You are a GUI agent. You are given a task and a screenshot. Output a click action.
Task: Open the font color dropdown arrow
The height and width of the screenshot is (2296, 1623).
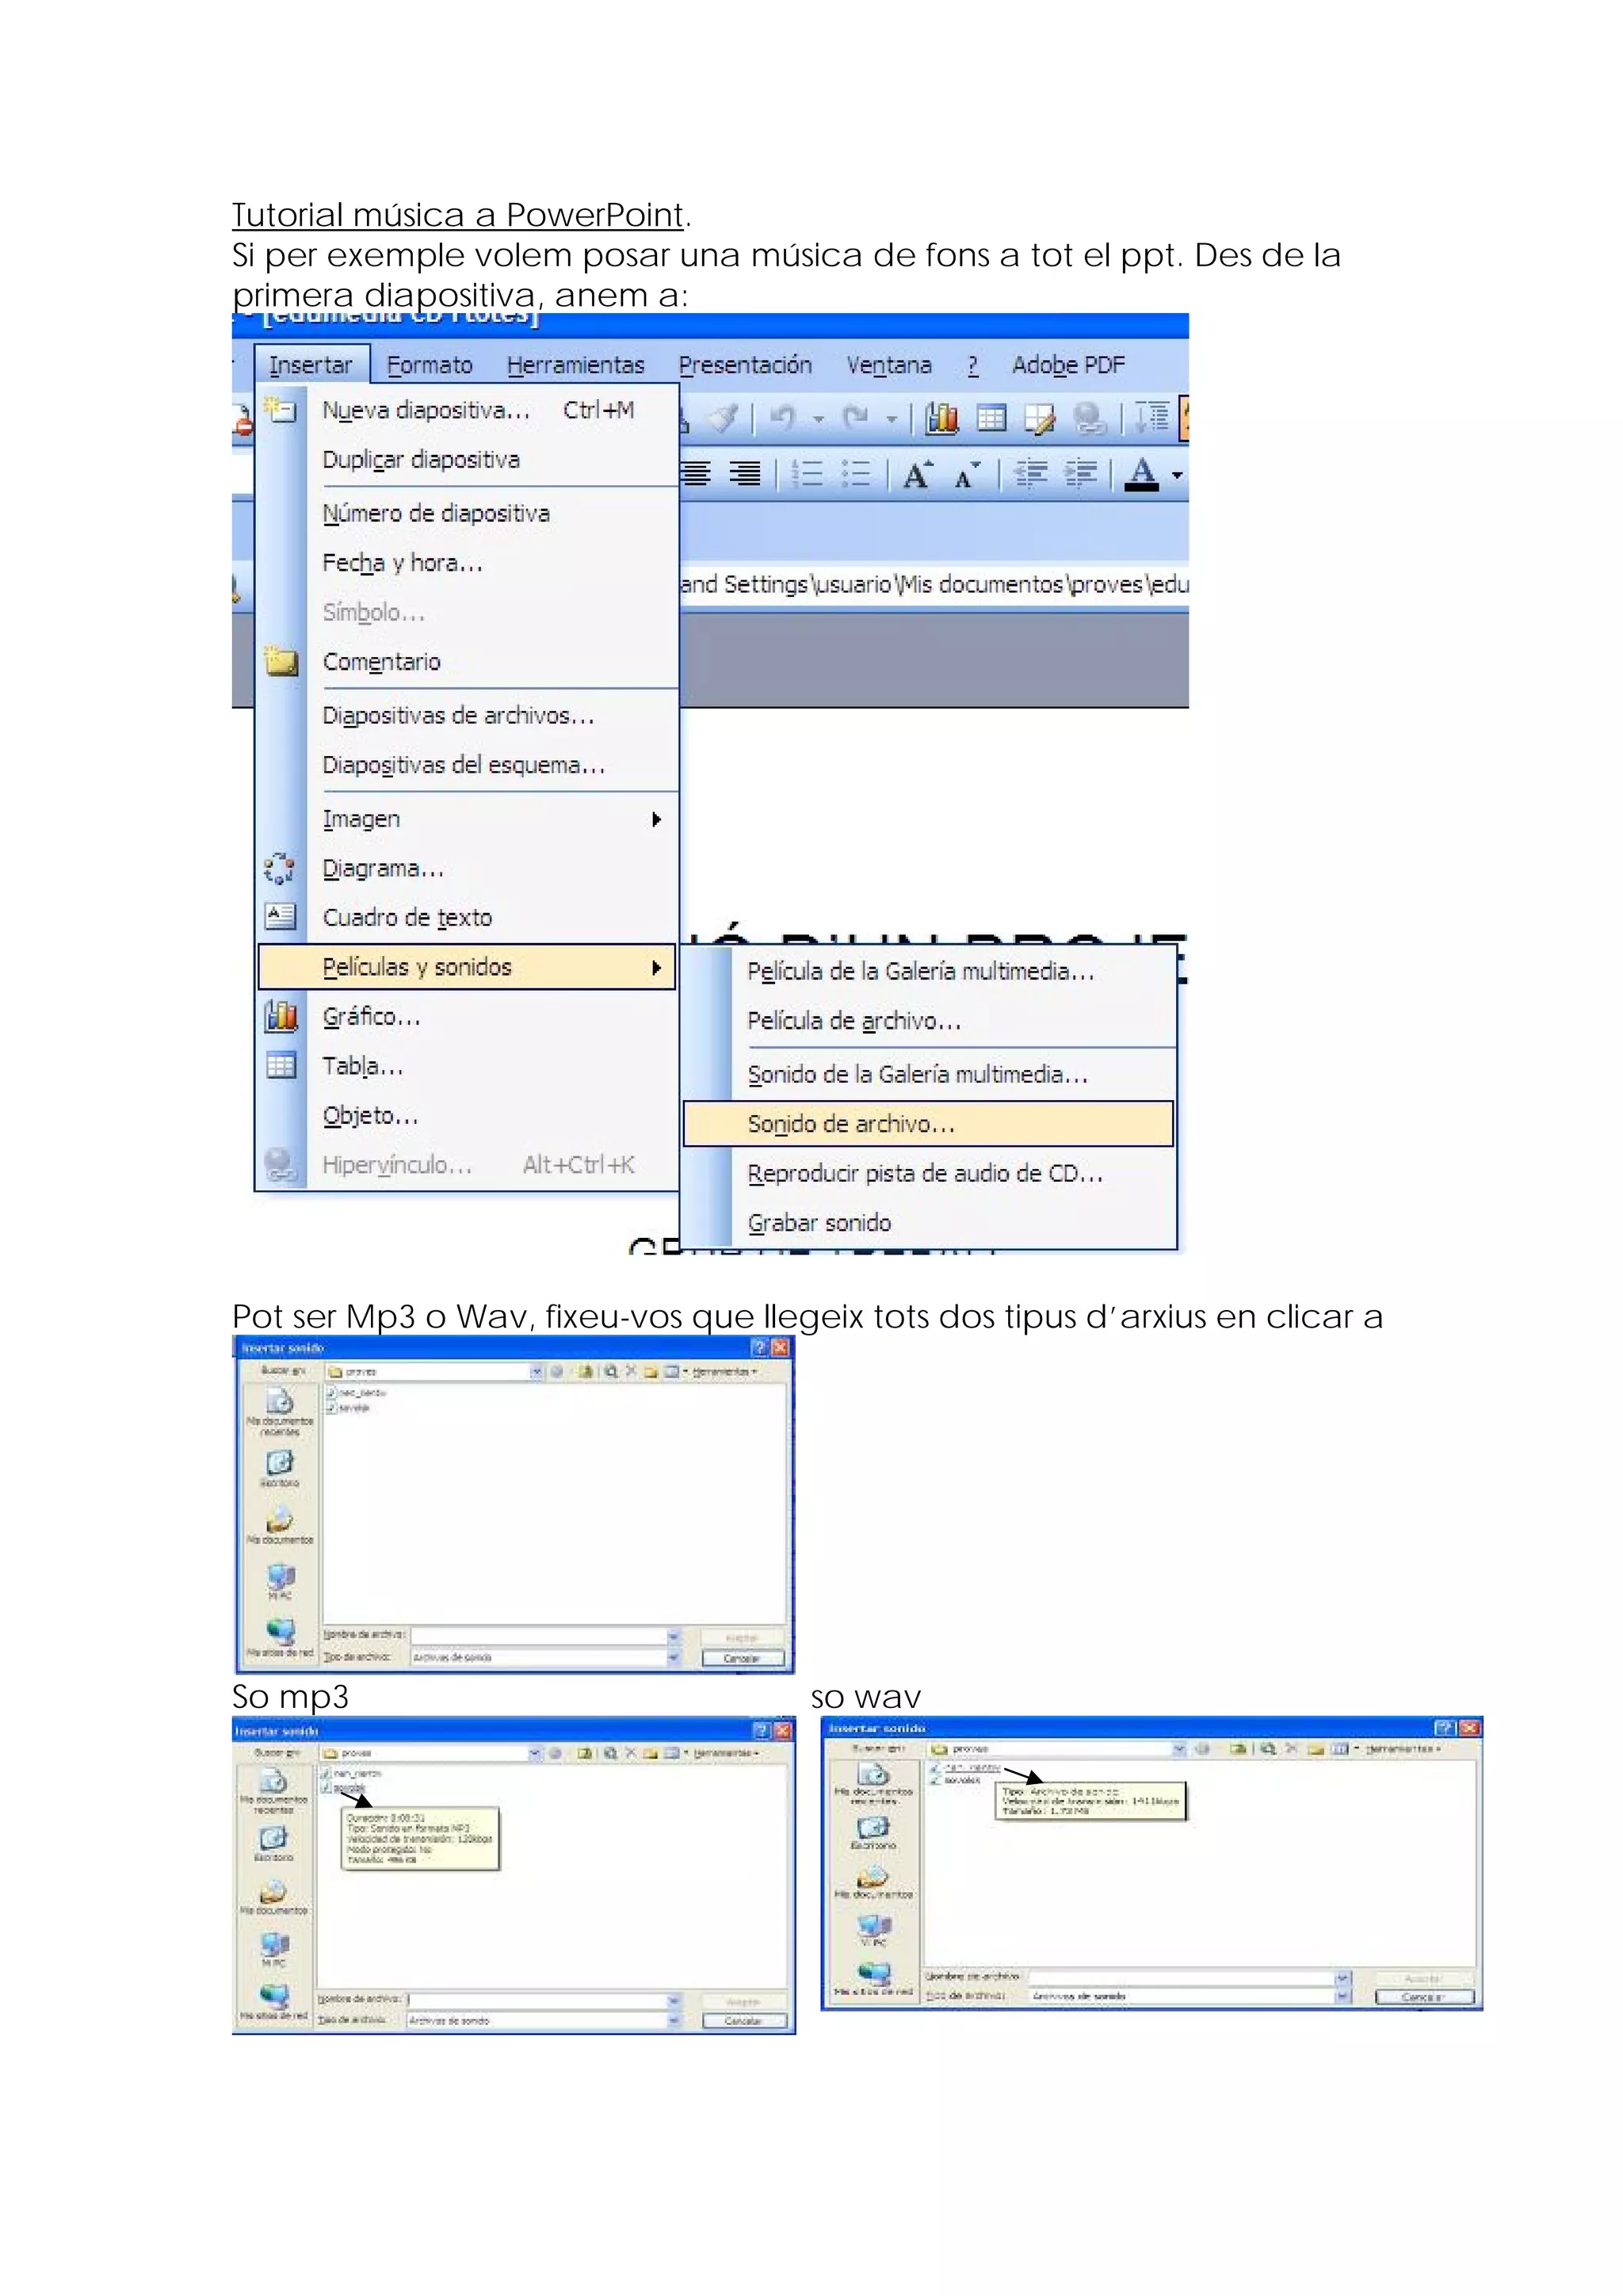pyautogui.click(x=1177, y=475)
